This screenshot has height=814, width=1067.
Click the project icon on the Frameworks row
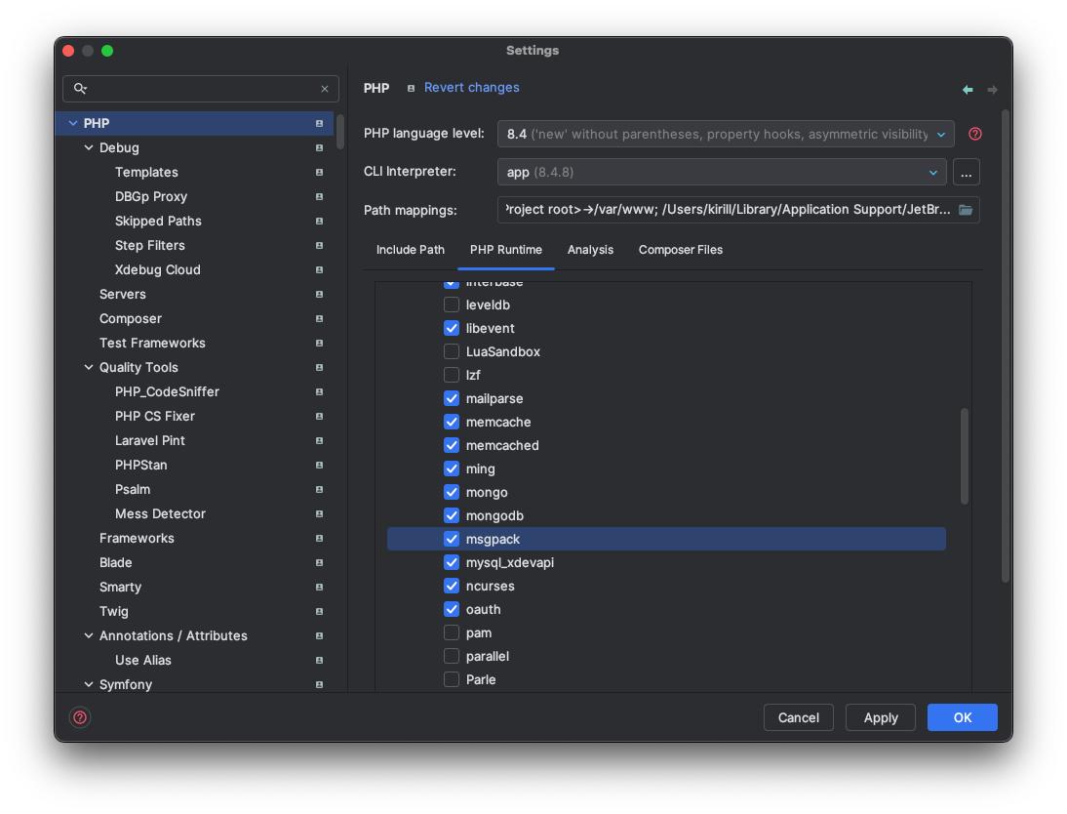319,538
